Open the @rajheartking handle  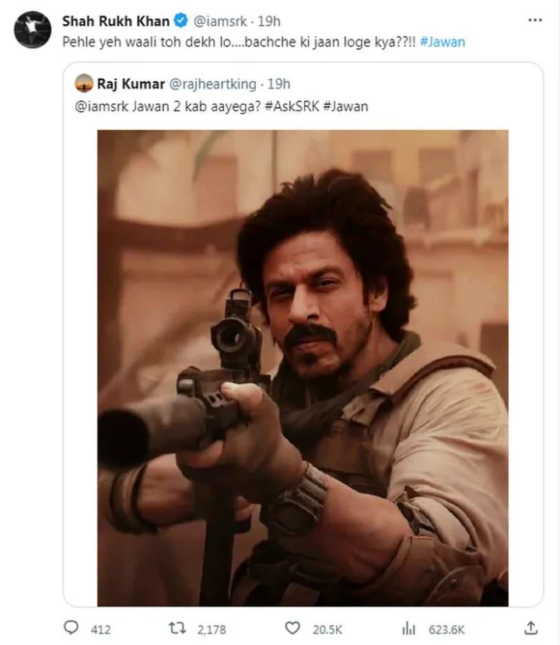coord(213,84)
